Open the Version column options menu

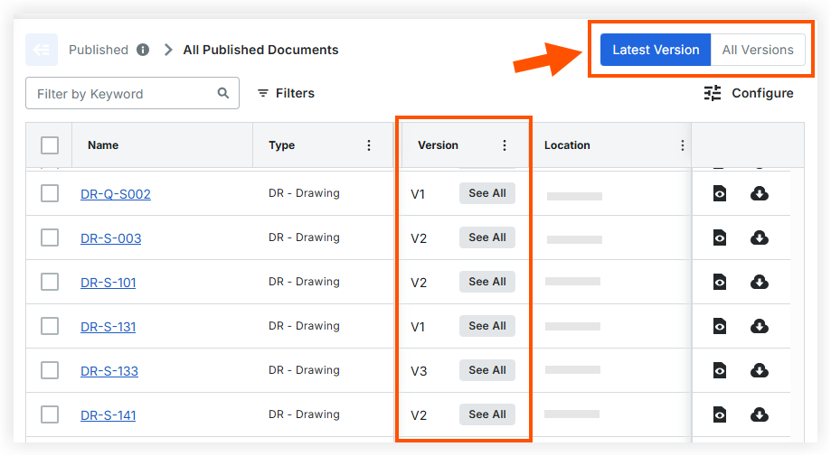(x=505, y=145)
